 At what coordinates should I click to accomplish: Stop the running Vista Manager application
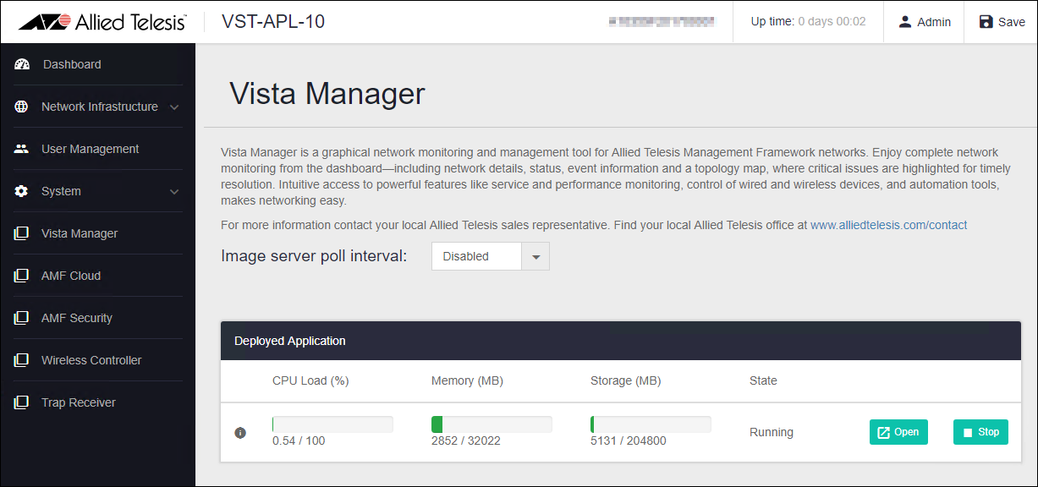980,432
